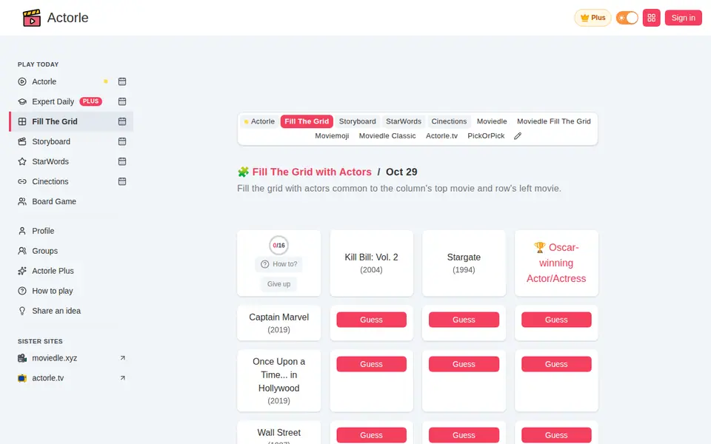Image resolution: width=711 pixels, height=444 pixels.
Task: Open the Storyboard calendar archive icon
Action: (x=122, y=141)
